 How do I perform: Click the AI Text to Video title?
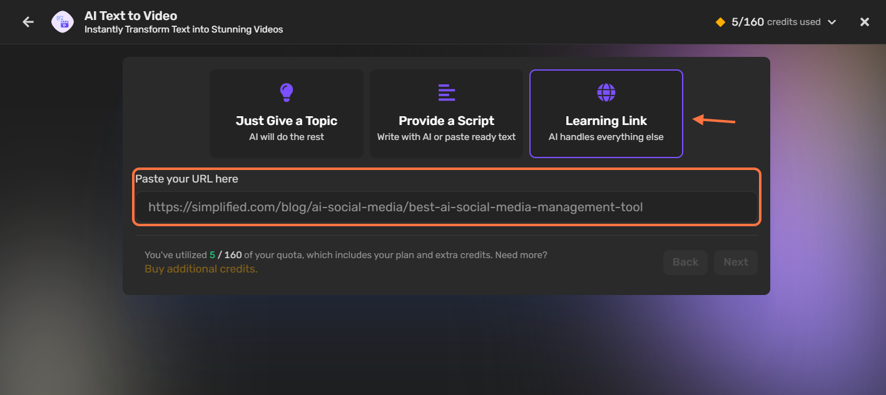point(131,16)
